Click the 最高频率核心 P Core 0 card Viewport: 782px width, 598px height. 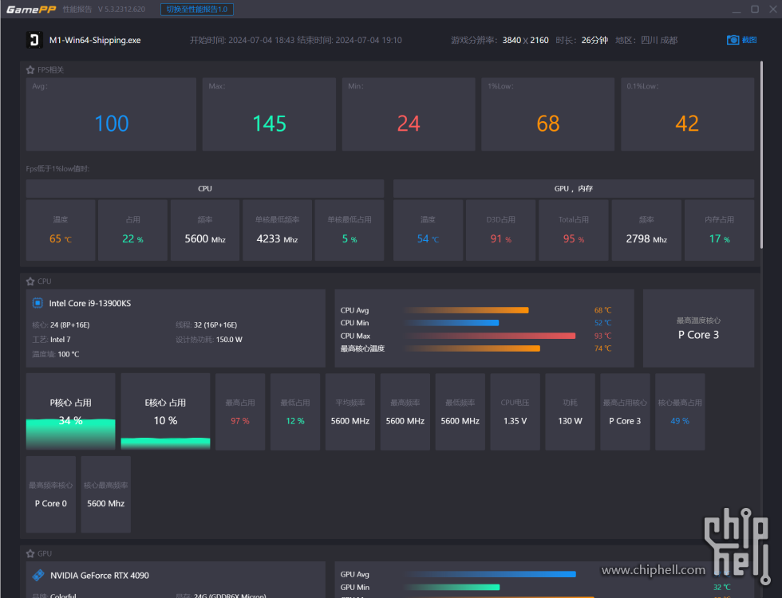point(51,494)
